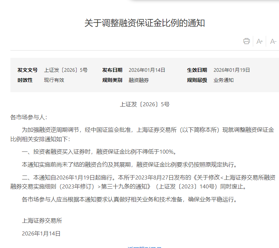Click the 发文文号 label
The height and width of the screenshot is (248, 279).
(x=28, y=70)
